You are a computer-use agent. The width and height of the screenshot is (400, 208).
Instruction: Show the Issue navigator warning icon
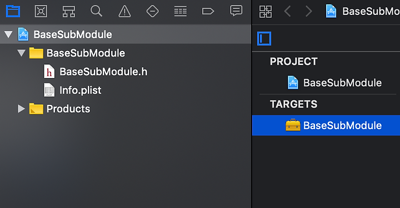[124, 12]
